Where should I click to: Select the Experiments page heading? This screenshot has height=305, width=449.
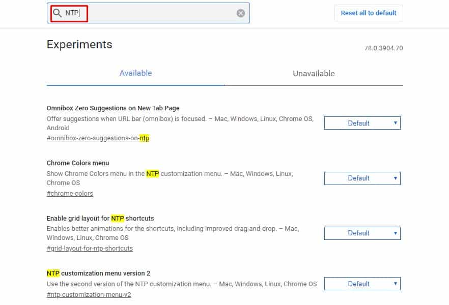[79, 45]
